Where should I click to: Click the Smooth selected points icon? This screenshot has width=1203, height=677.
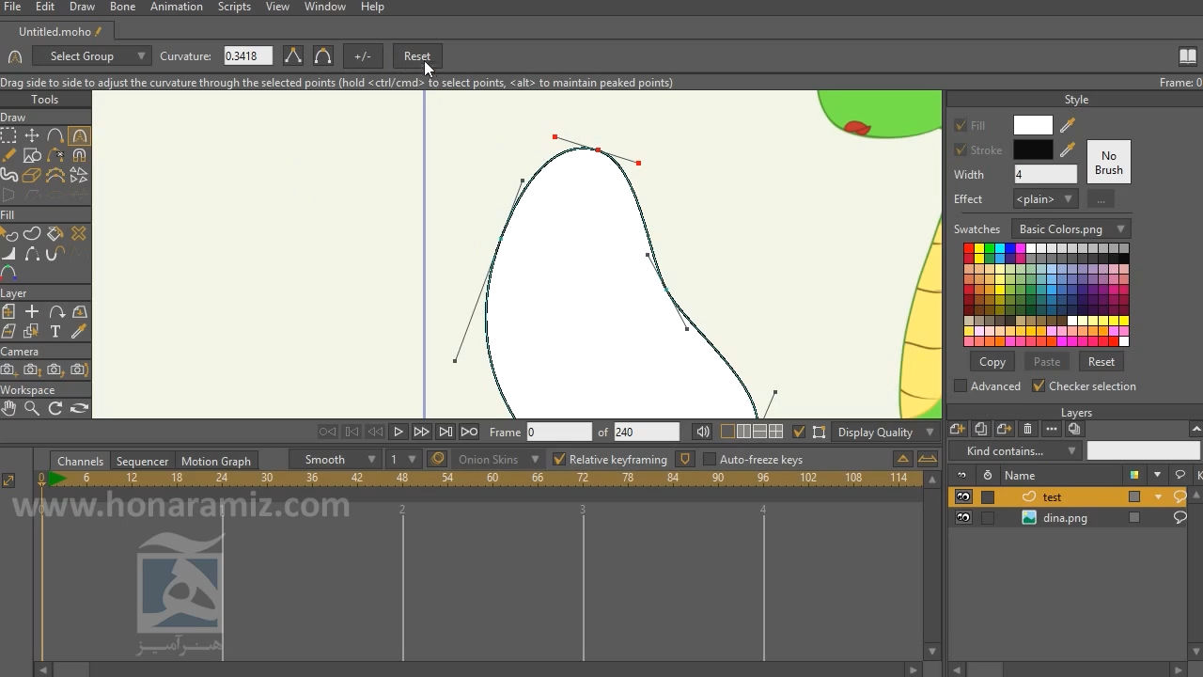(322, 56)
